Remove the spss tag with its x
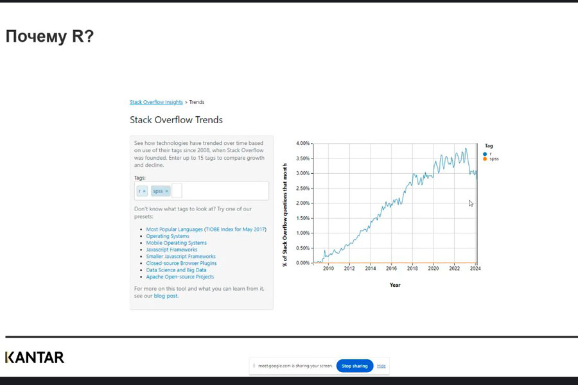Screen dimensions: 578x385 pos(166,191)
